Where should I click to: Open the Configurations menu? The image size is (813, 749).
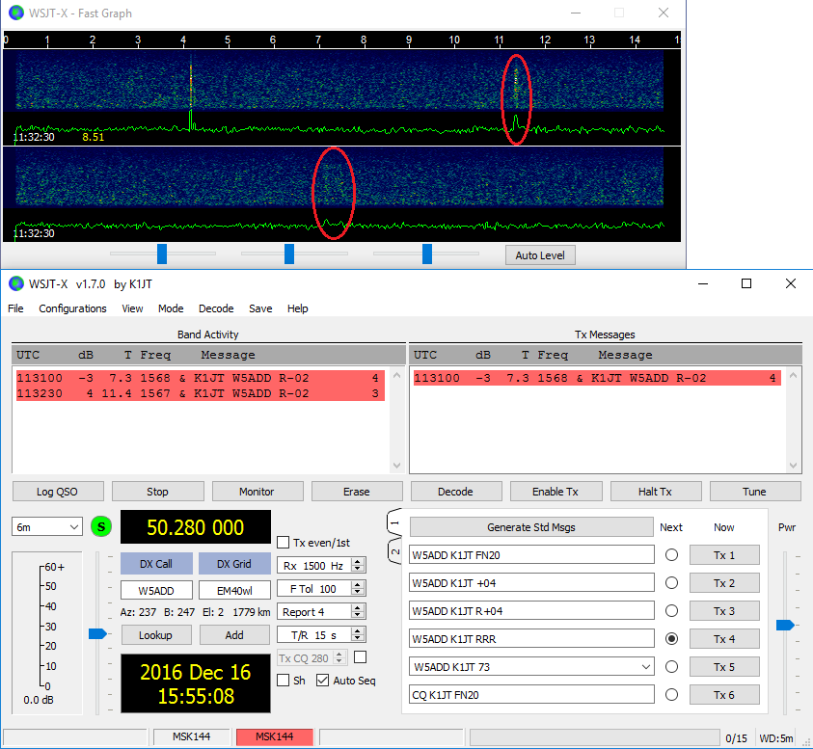point(72,308)
